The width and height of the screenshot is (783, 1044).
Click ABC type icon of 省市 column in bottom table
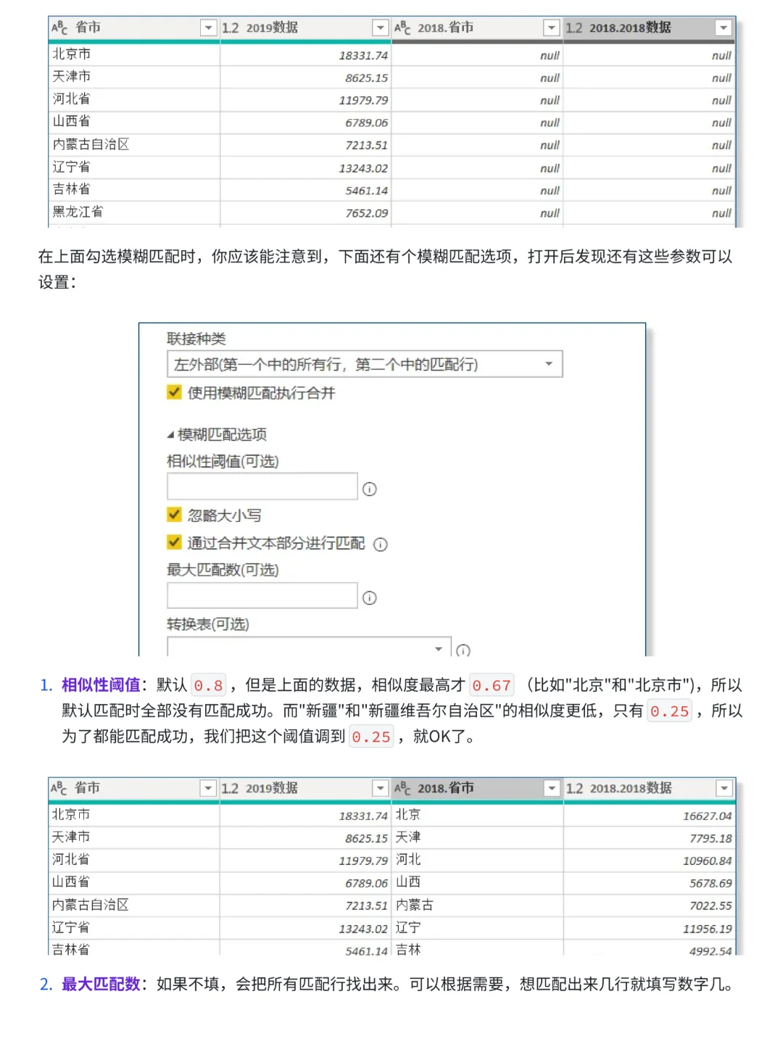pyautogui.click(x=59, y=789)
